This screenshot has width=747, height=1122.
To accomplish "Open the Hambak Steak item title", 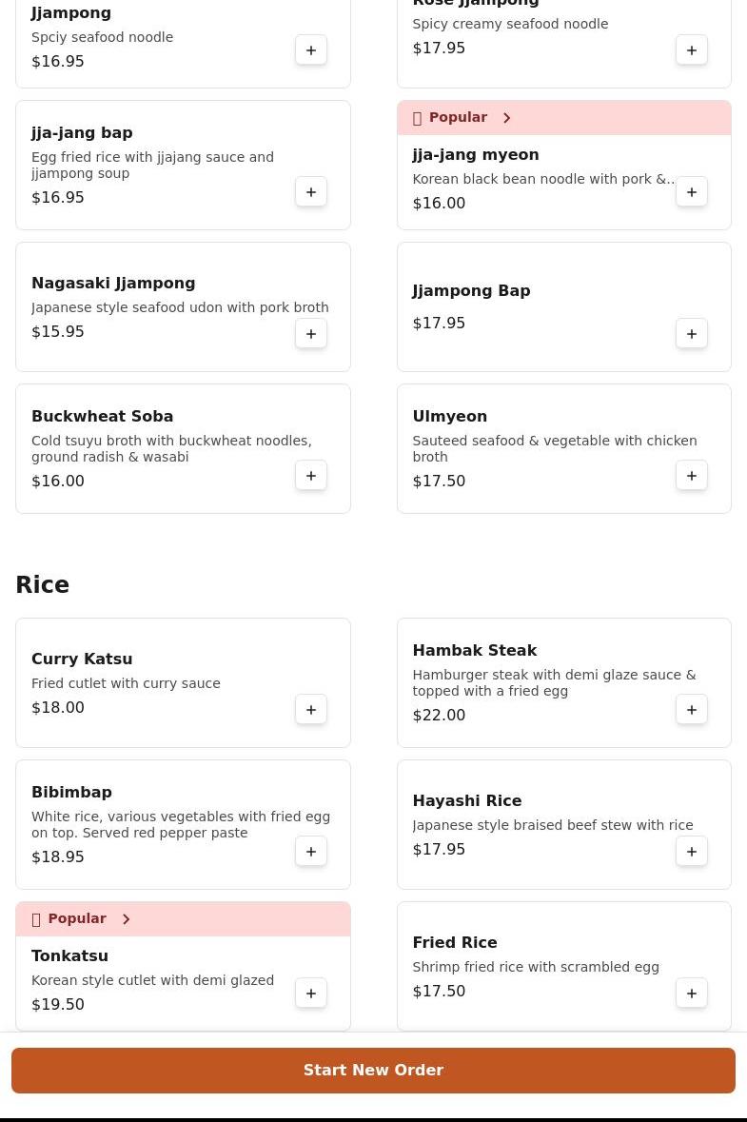I will pyautogui.click(x=474, y=651).
